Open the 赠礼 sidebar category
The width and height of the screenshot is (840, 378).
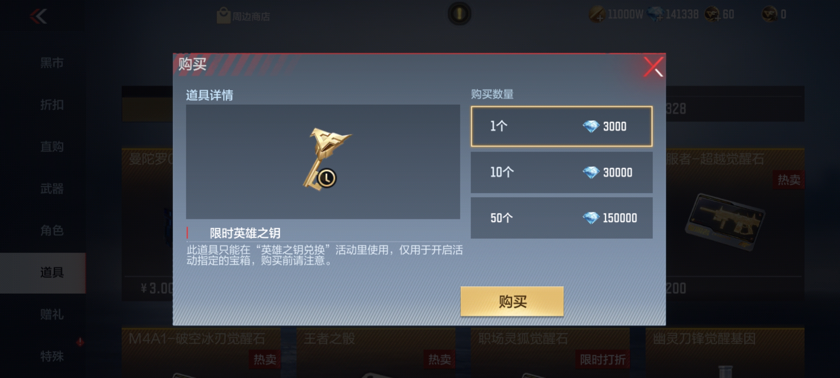click(51, 314)
